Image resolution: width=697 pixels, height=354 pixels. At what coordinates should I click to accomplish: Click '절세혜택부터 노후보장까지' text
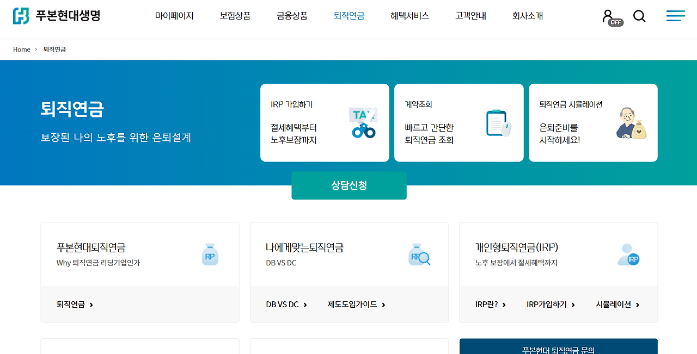pos(294,134)
